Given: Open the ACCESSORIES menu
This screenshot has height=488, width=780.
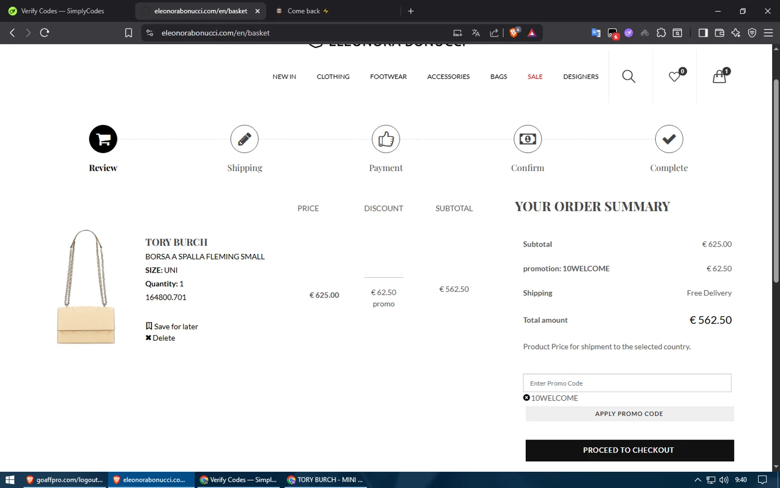Looking at the screenshot, I should (448, 76).
